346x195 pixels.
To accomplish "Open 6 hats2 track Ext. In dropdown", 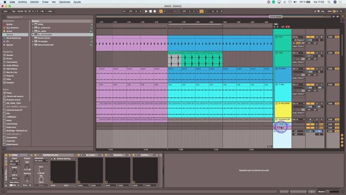I will tap(298, 69).
